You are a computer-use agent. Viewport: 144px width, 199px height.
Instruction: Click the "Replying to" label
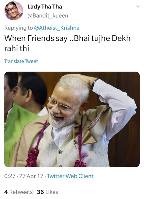pyautogui.click(x=19, y=28)
